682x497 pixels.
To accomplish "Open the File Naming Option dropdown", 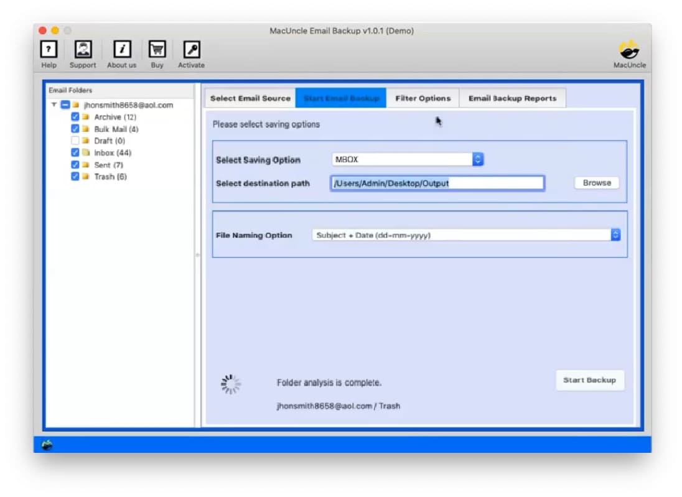I will tap(615, 235).
